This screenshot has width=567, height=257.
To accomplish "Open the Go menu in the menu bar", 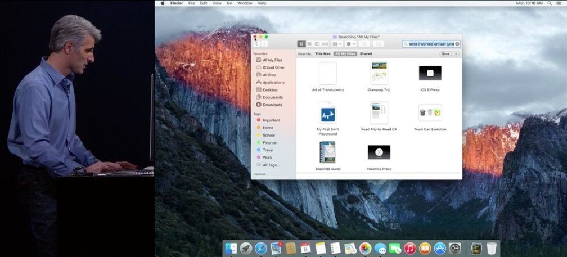I will click(x=229, y=3).
